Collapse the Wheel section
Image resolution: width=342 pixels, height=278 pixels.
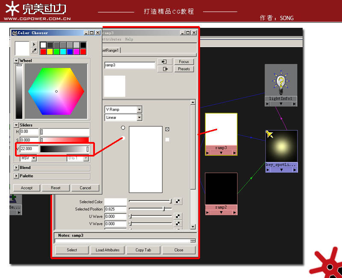16,60
